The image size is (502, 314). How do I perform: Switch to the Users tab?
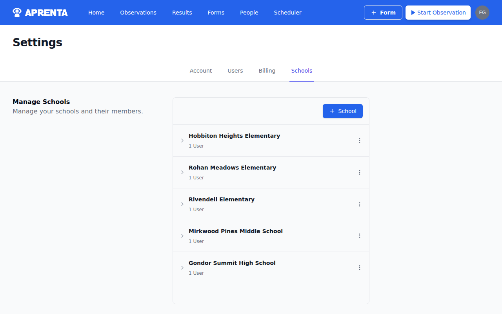click(235, 71)
